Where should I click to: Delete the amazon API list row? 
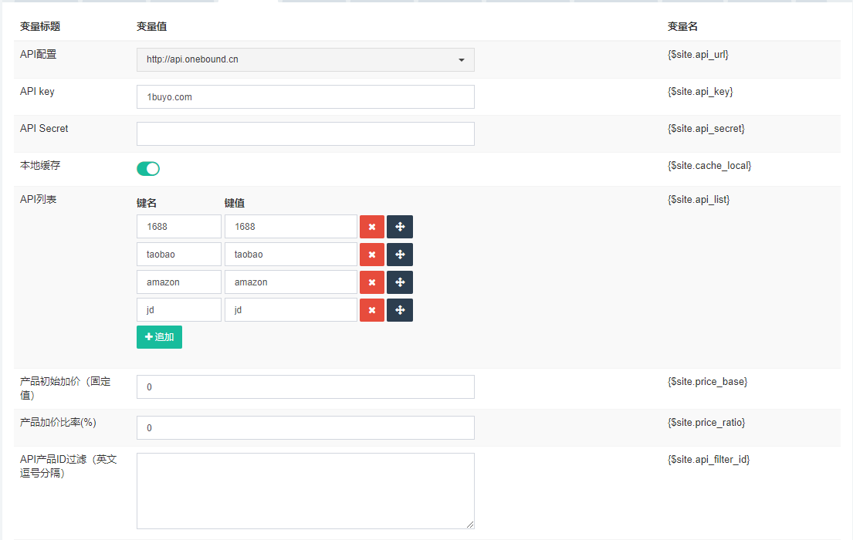(x=372, y=282)
